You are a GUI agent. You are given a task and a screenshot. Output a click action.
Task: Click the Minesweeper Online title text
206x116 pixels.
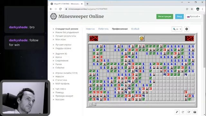click(81, 16)
